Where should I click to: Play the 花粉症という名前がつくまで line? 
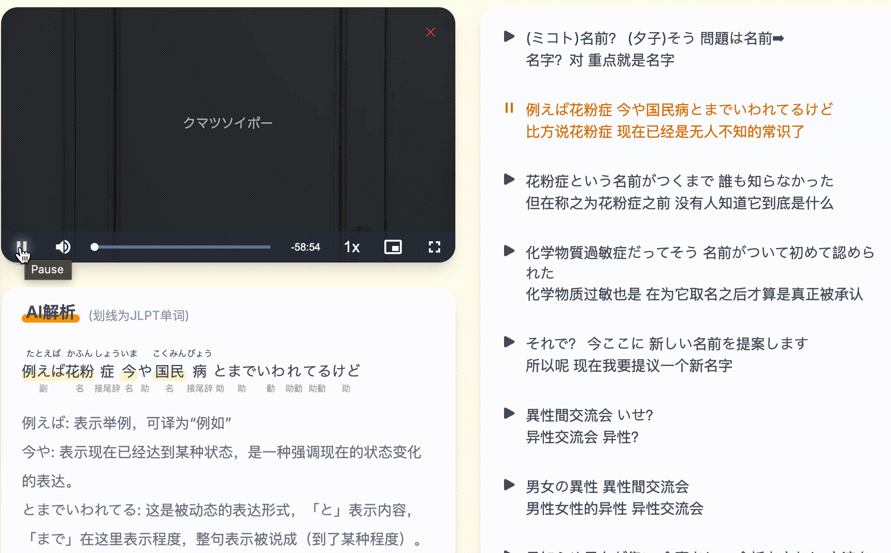[x=509, y=180]
